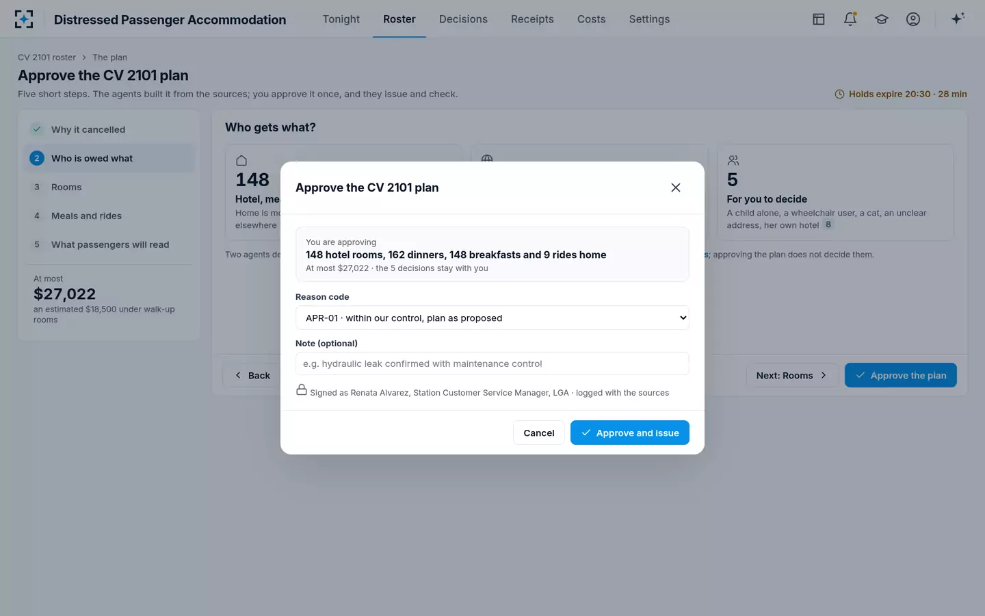Viewport: 985px width, 616px height.
Task: Open the Costs tab
Action: [x=592, y=19]
